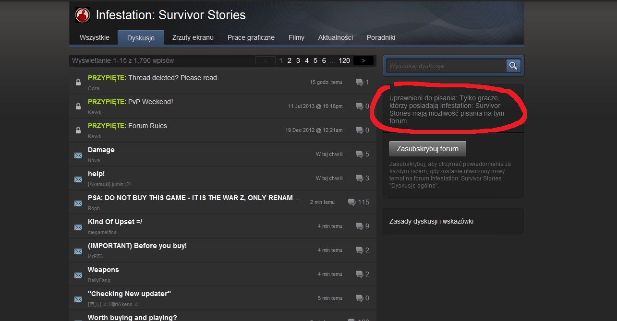Click reply bubble icon showing 115 comments
The width and height of the screenshot is (617, 321).
click(351, 202)
